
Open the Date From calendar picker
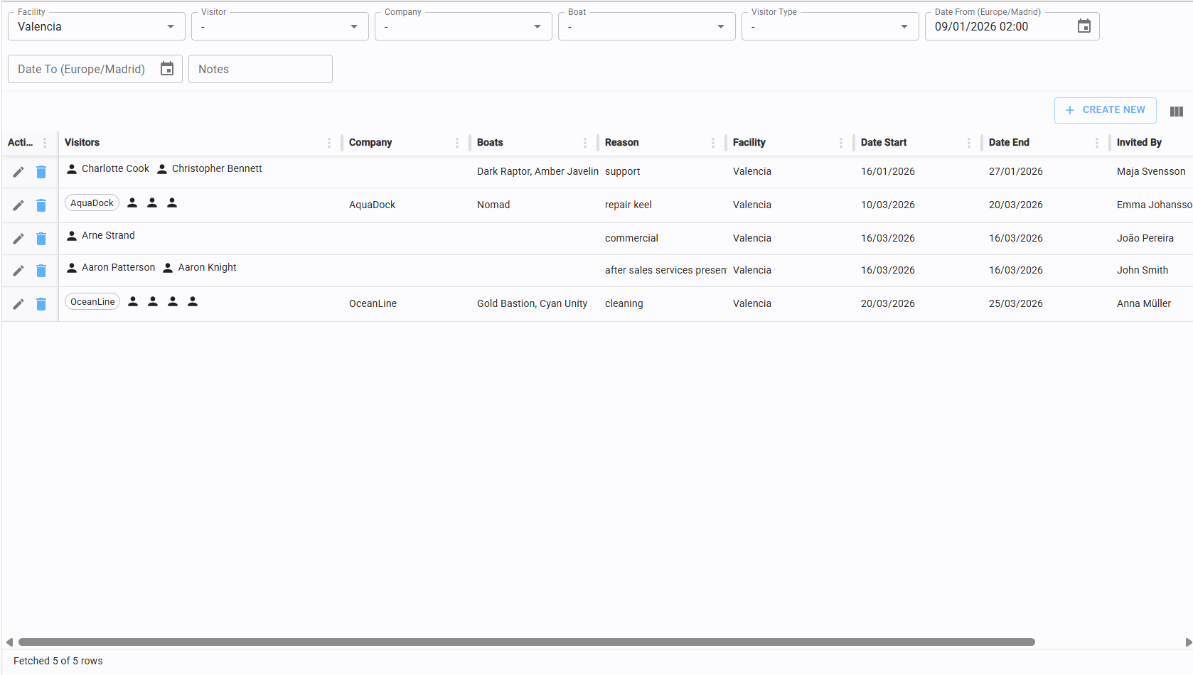tap(1084, 26)
